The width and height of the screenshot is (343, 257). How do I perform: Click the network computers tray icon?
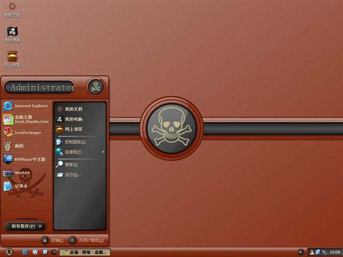pos(318,252)
